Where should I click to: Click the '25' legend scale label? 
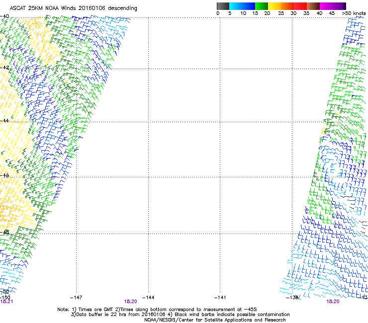point(281,13)
